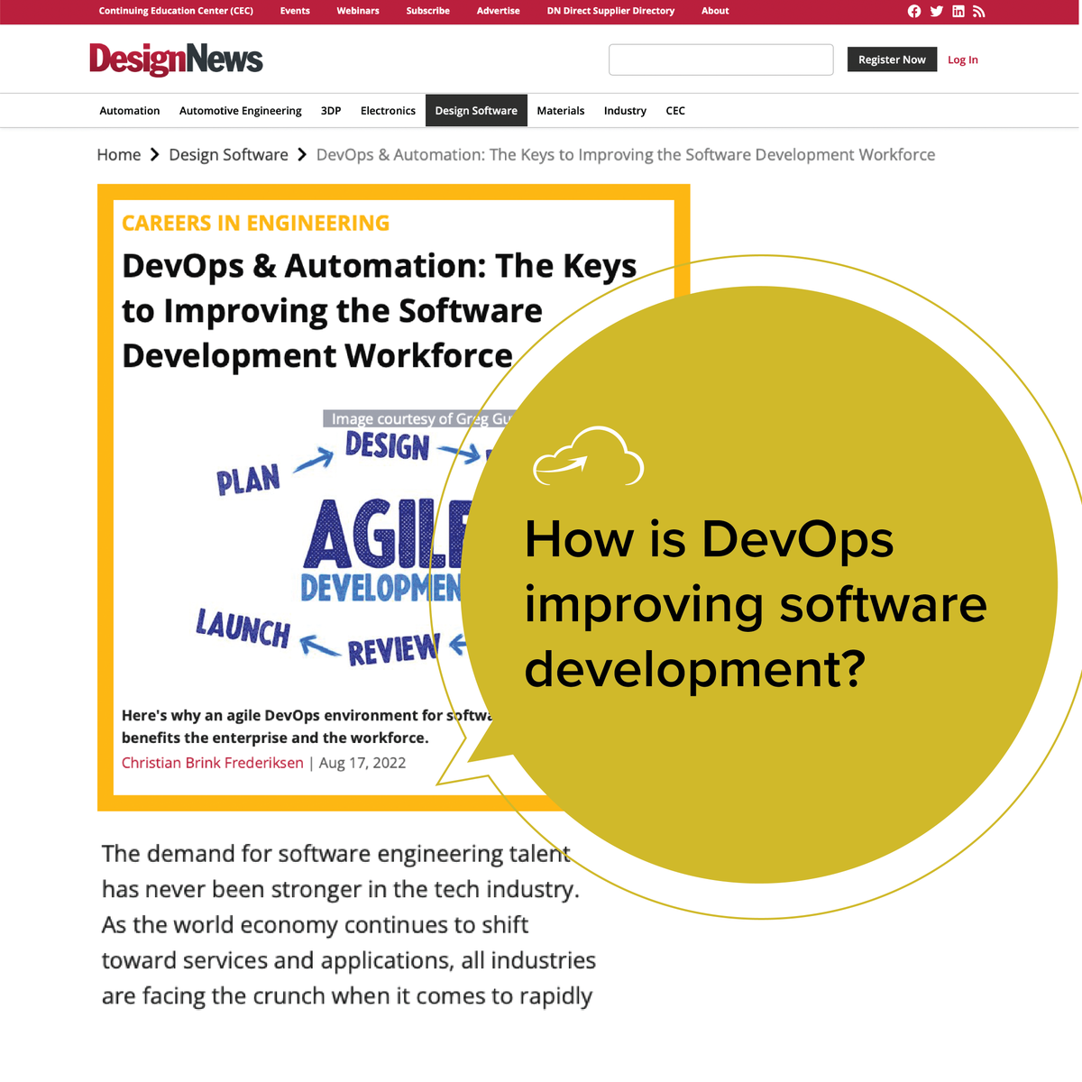Select the Automotive Engineering nav tab
The image size is (1082, 1082).
241,111
